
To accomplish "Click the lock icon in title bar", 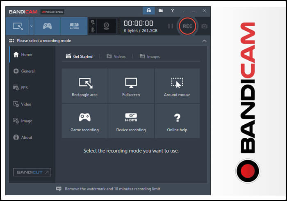I will tap(148, 10).
